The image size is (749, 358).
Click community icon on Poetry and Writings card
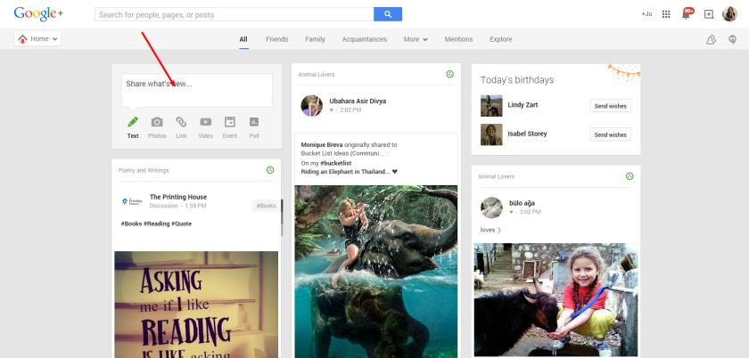coord(270,170)
